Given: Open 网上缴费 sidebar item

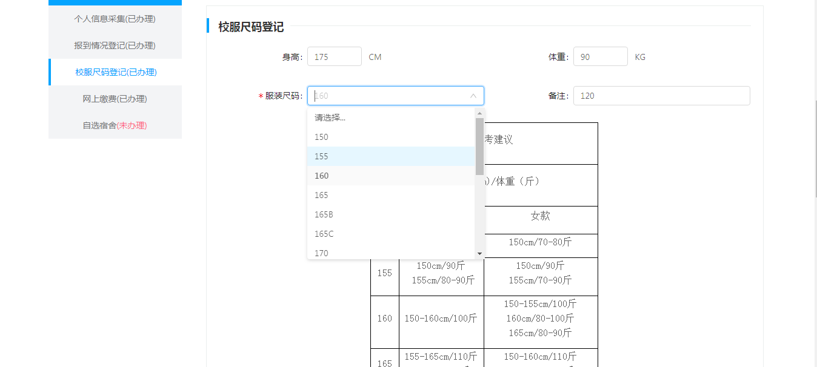Looking at the screenshot, I should tap(115, 99).
